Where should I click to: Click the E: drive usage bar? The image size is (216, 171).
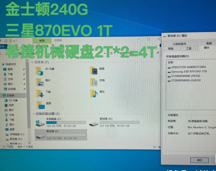66,135
